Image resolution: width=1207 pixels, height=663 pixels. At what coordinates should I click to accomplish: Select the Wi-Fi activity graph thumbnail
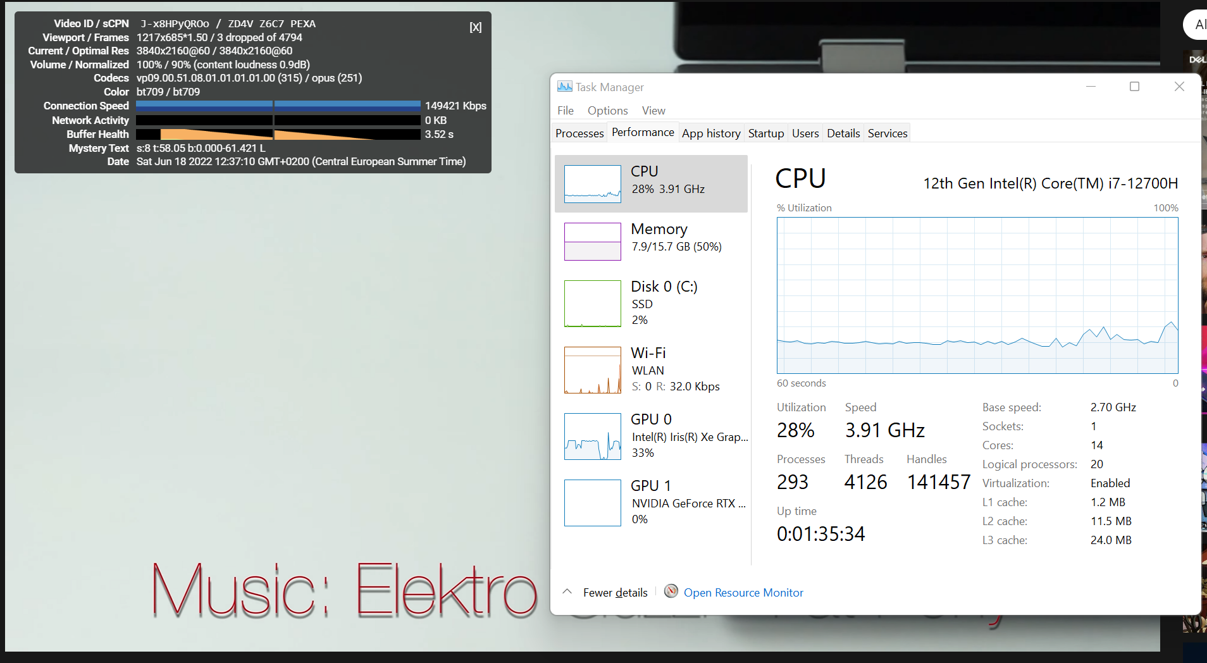click(593, 370)
